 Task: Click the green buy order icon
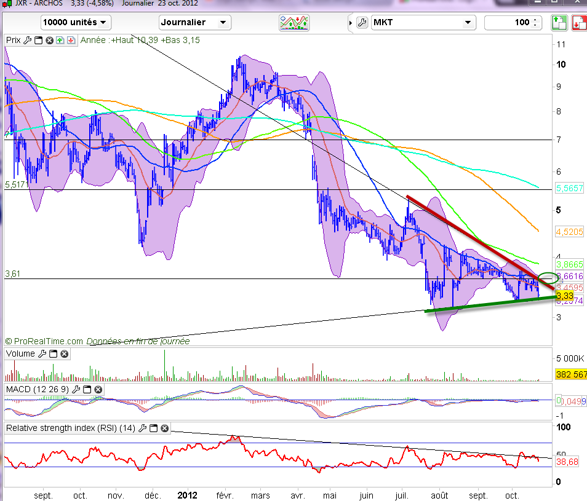click(x=559, y=23)
